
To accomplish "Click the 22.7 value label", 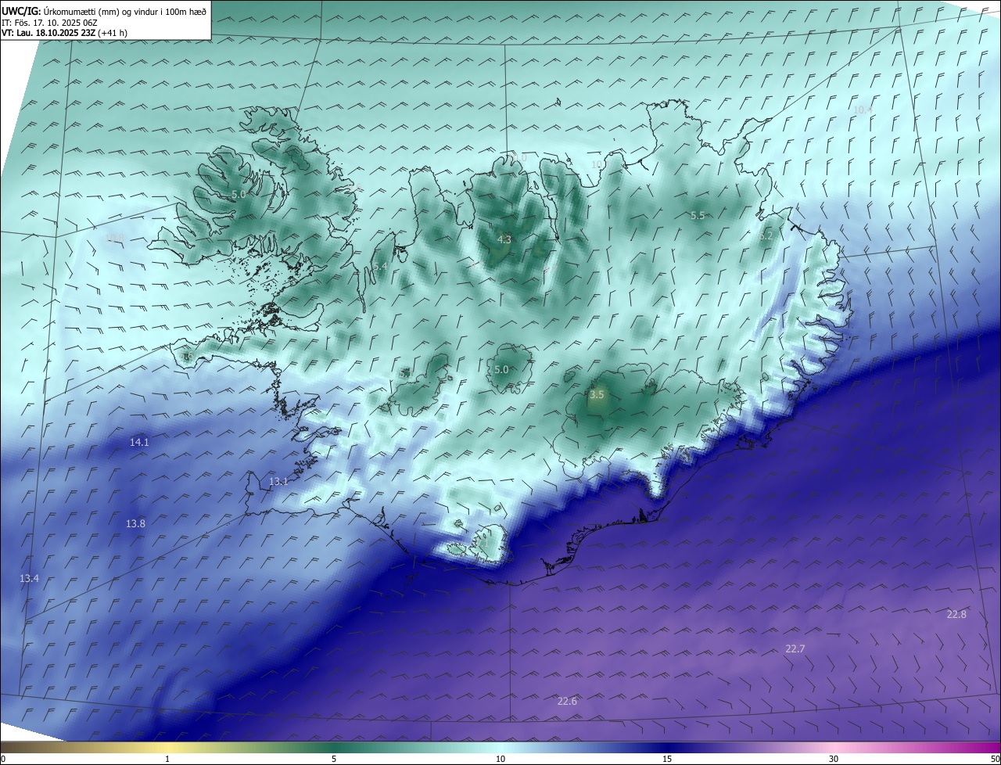I will 795,648.
